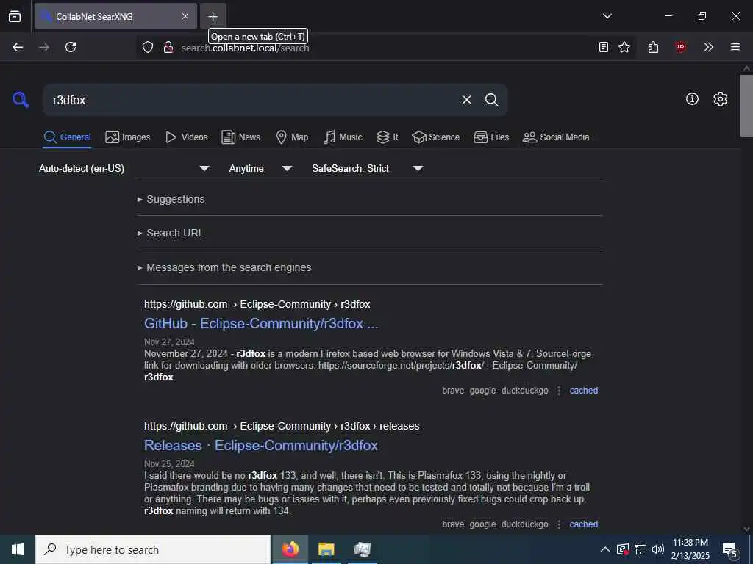Click the page vertical scrollbar thumb

pyautogui.click(x=746, y=106)
